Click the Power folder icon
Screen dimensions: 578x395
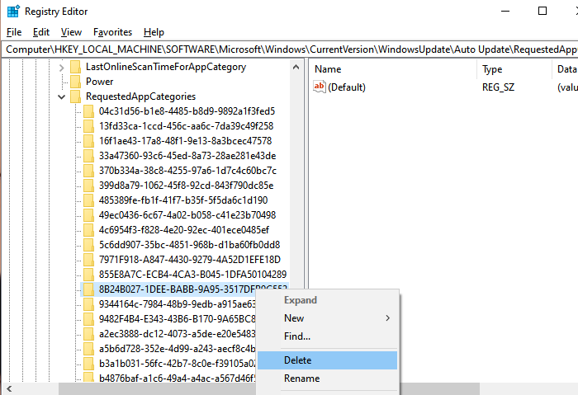point(76,82)
